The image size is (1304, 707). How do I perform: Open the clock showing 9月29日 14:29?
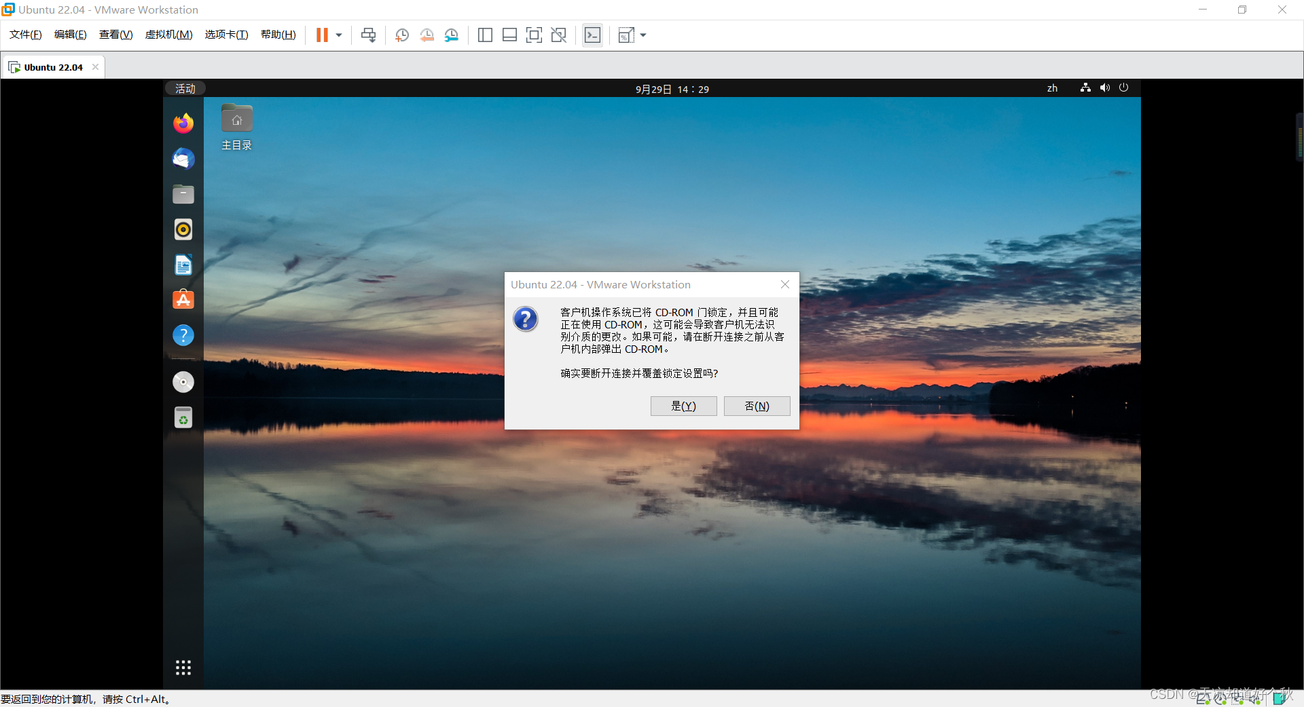(672, 89)
